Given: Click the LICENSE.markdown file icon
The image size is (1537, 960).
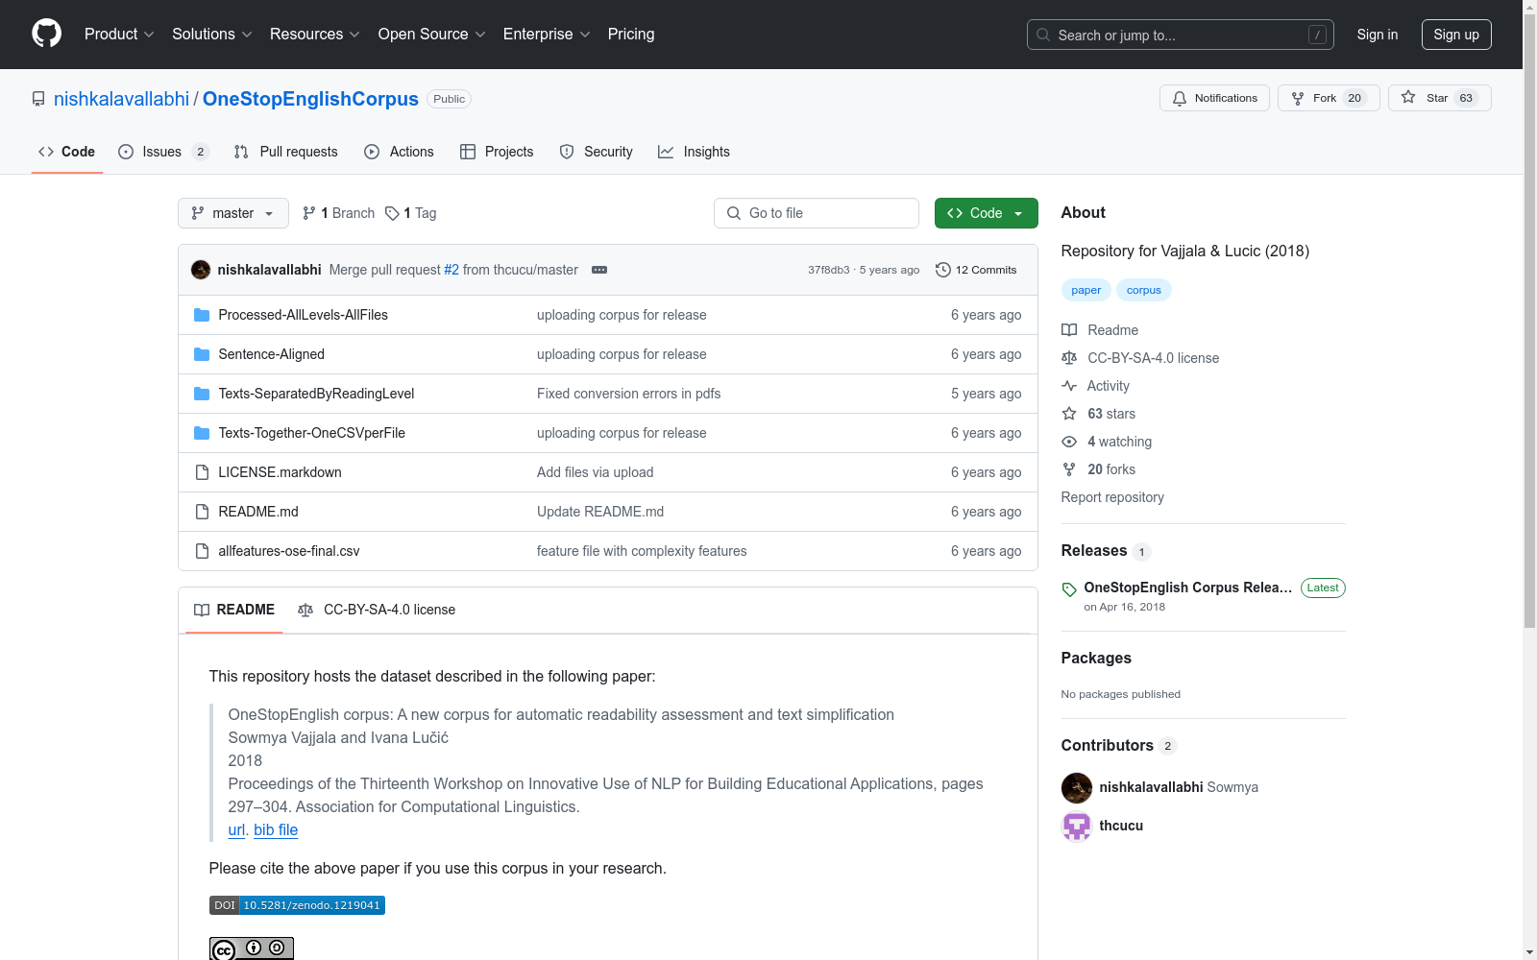Looking at the screenshot, I should (x=202, y=472).
